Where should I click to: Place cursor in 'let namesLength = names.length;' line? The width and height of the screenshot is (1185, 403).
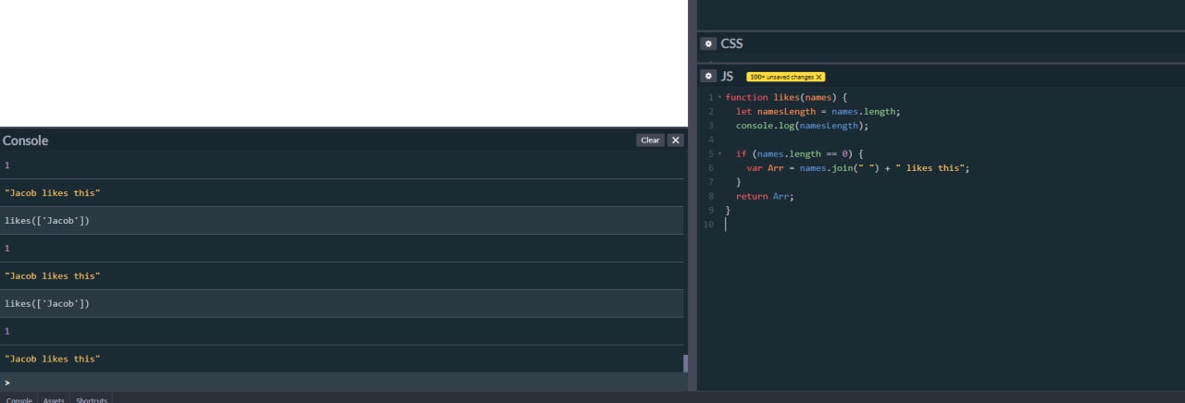[817, 111]
